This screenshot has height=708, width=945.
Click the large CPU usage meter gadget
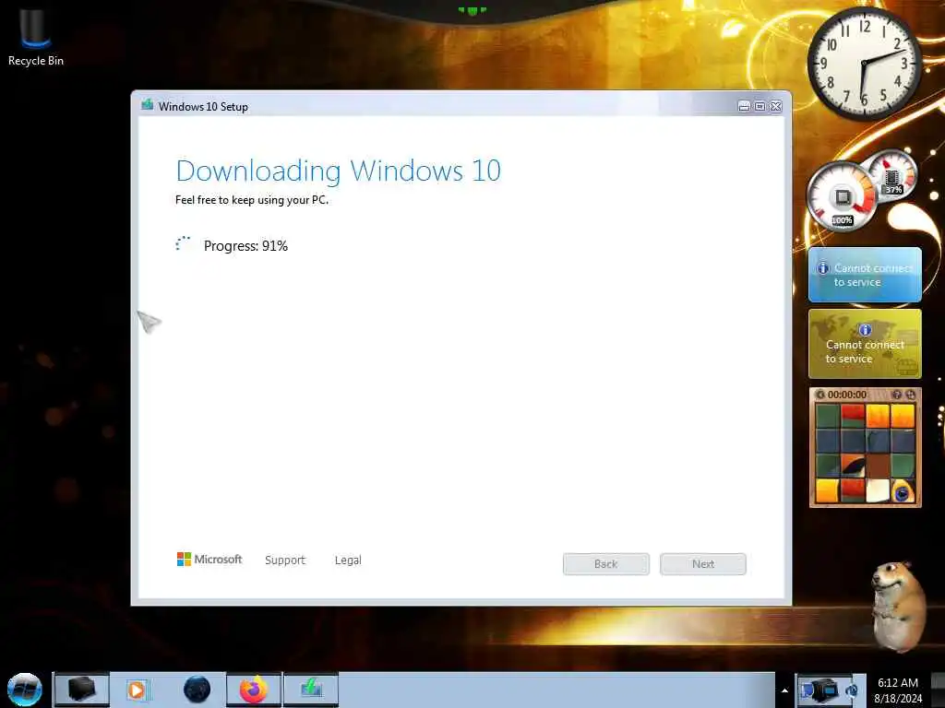(x=842, y=197)
